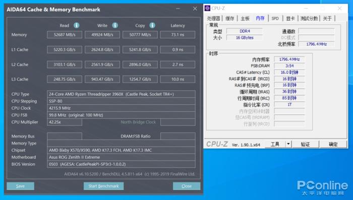Viewport: 353px width, 200px height.
Task: Click the 确定 button in CPU-Z
Action: pos(333,144)
